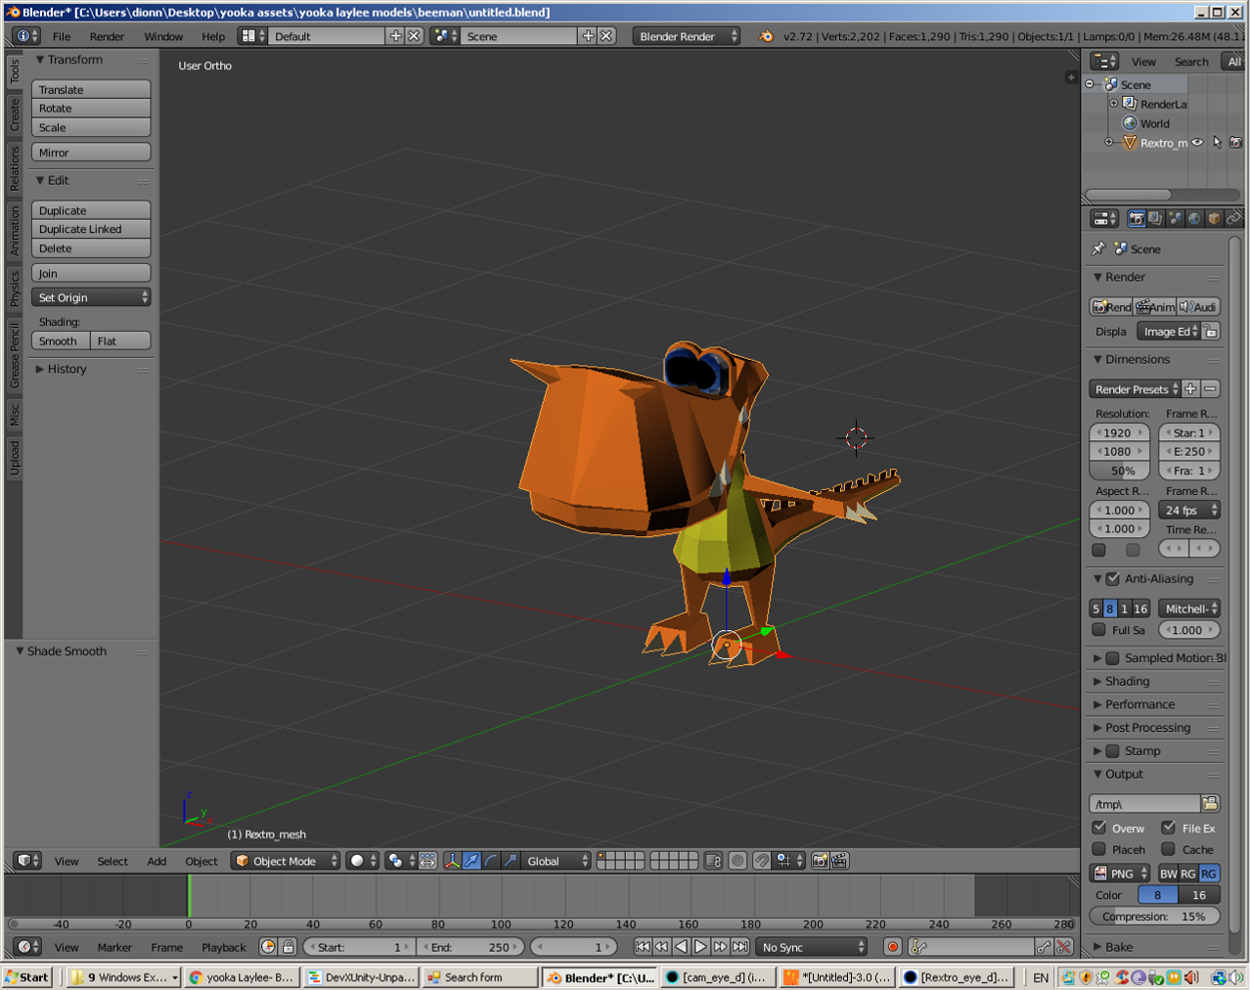This screenshot has height=990, width=1250.
Task: Open the world properties globe tab
Action: click(1194, 218)
